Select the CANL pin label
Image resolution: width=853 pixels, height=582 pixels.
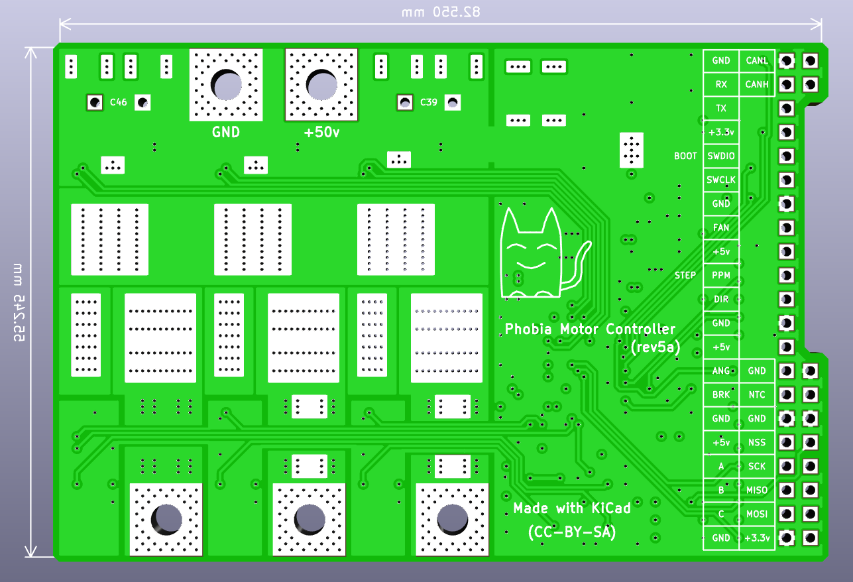(757, 60)
